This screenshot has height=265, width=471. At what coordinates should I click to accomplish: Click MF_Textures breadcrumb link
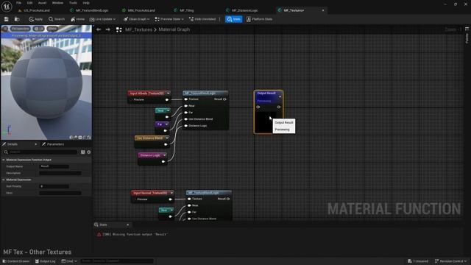tap(139, 29)
